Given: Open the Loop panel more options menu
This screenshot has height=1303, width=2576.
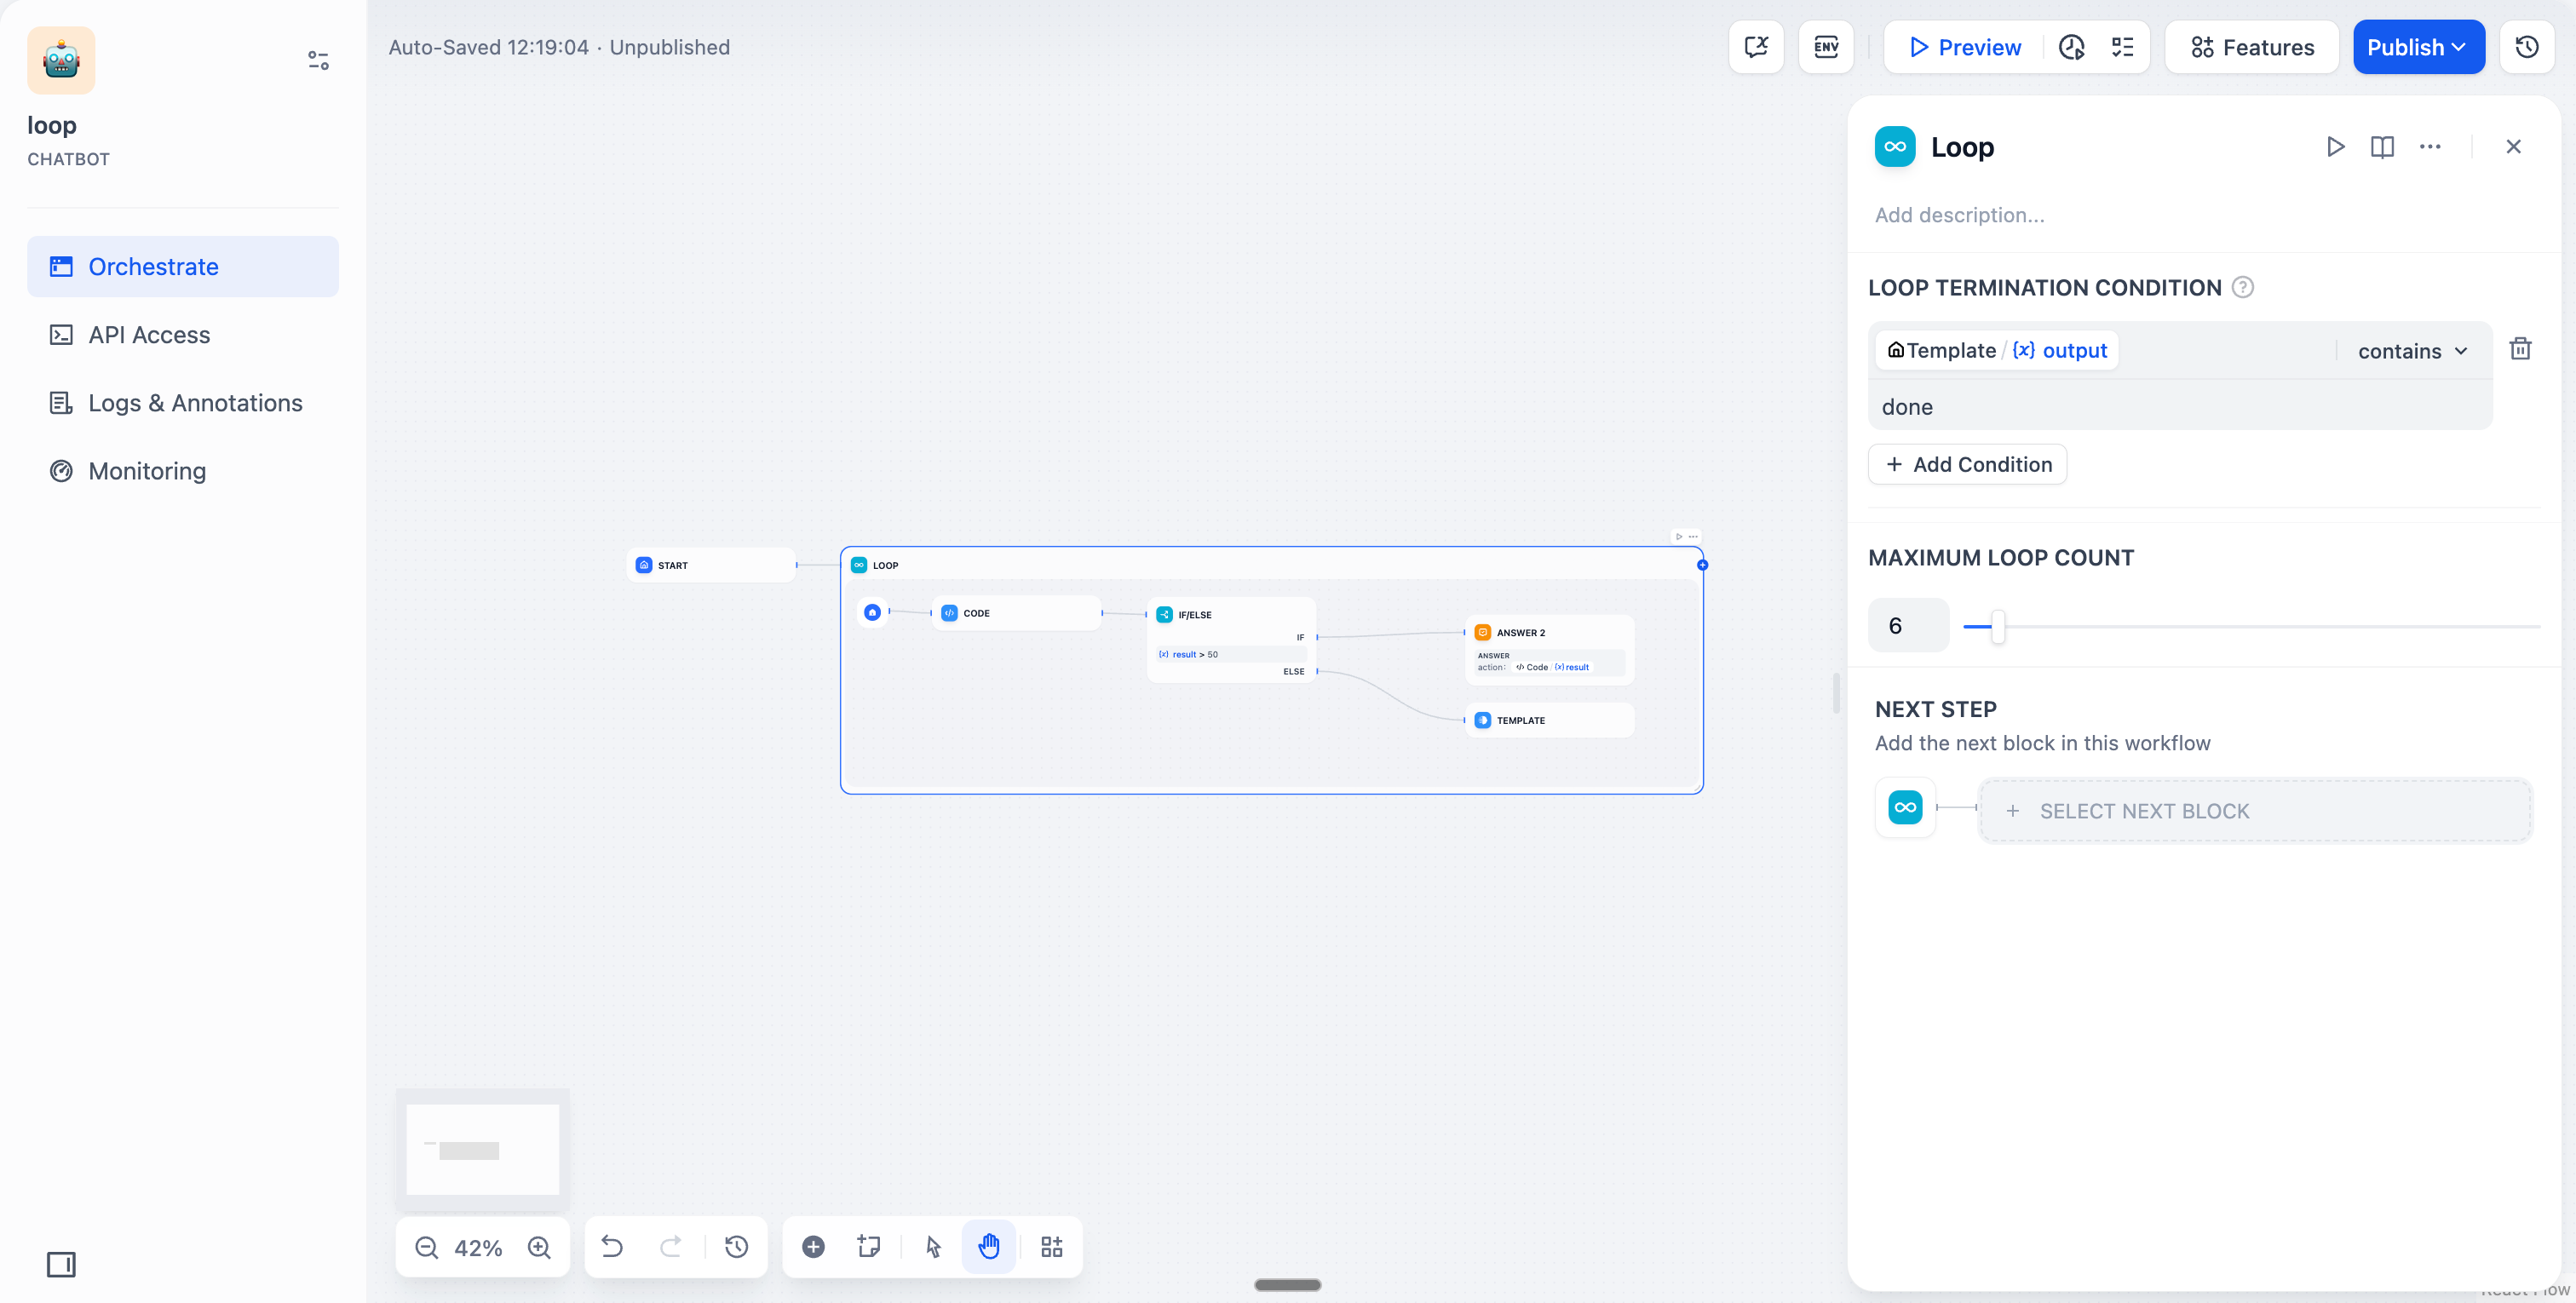Looking at the screenshot, I should click(x=2430, y=147).
